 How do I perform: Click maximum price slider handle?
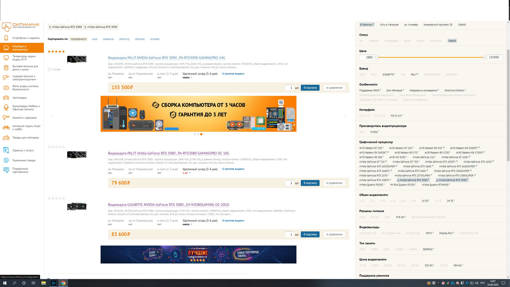point(485,57)
